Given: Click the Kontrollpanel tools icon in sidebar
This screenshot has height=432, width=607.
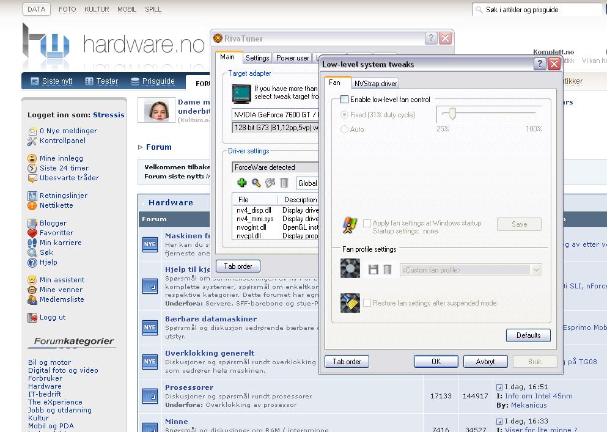Looking at the screenshot, I should [x=32, y=141].
